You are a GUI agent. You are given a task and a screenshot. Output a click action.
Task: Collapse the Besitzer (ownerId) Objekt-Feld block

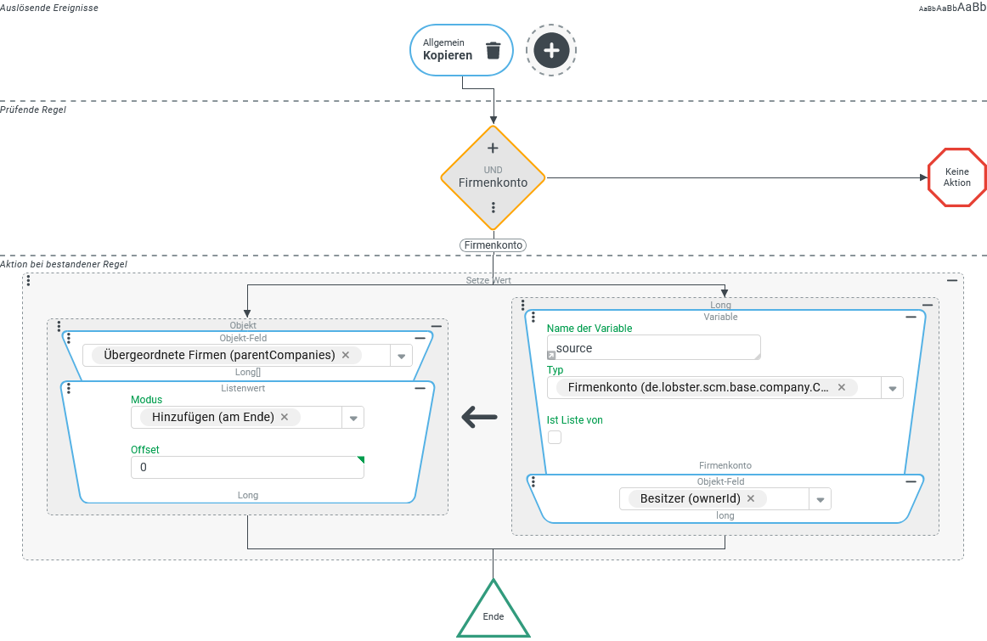click(x=911, y=482)
